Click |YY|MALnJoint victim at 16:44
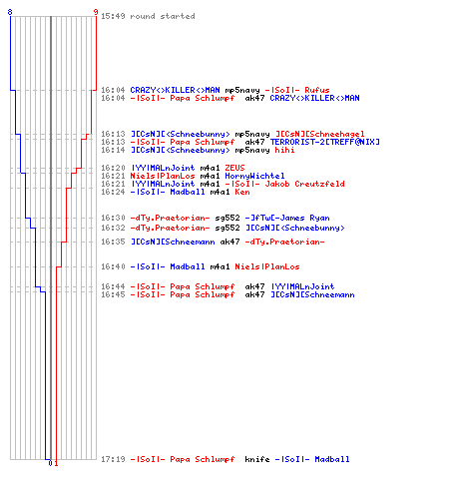 (x=302, y=286)
